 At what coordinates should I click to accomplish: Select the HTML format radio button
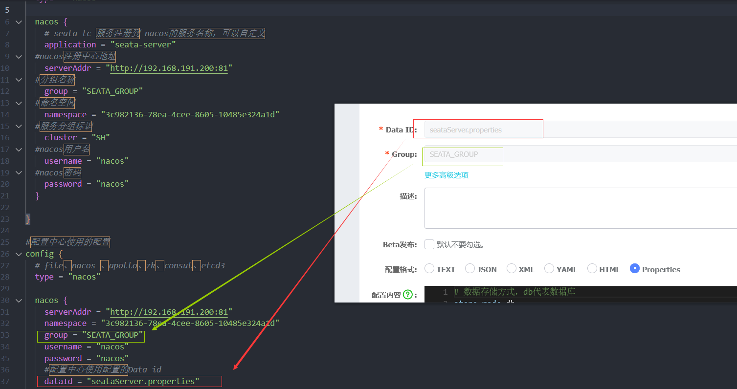[x=592, y=268]
